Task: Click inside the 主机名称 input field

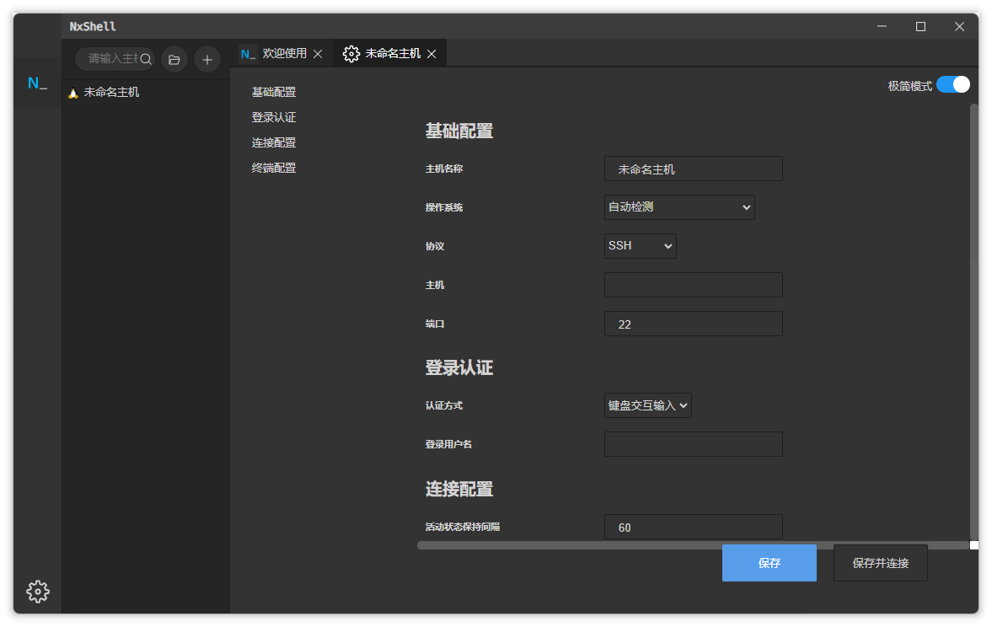Action: point(693,169)
